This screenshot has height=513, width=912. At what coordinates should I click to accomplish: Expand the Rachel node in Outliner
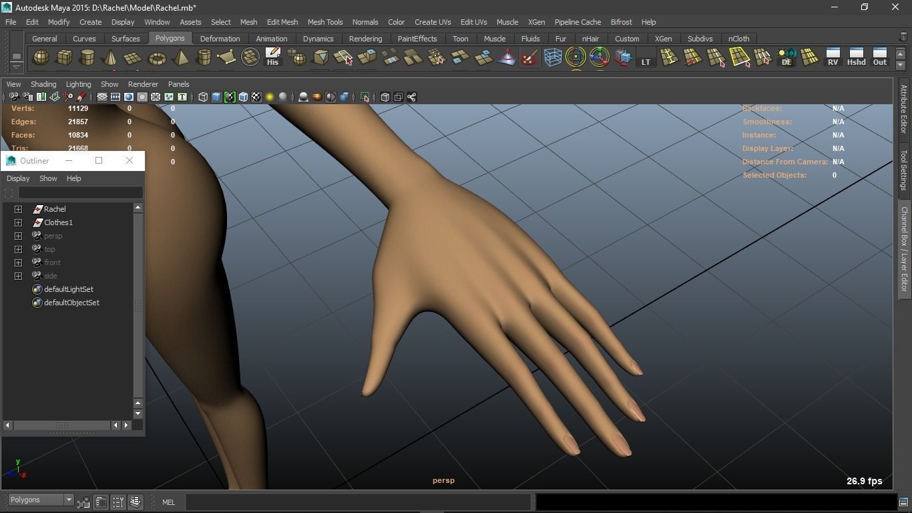19,209
